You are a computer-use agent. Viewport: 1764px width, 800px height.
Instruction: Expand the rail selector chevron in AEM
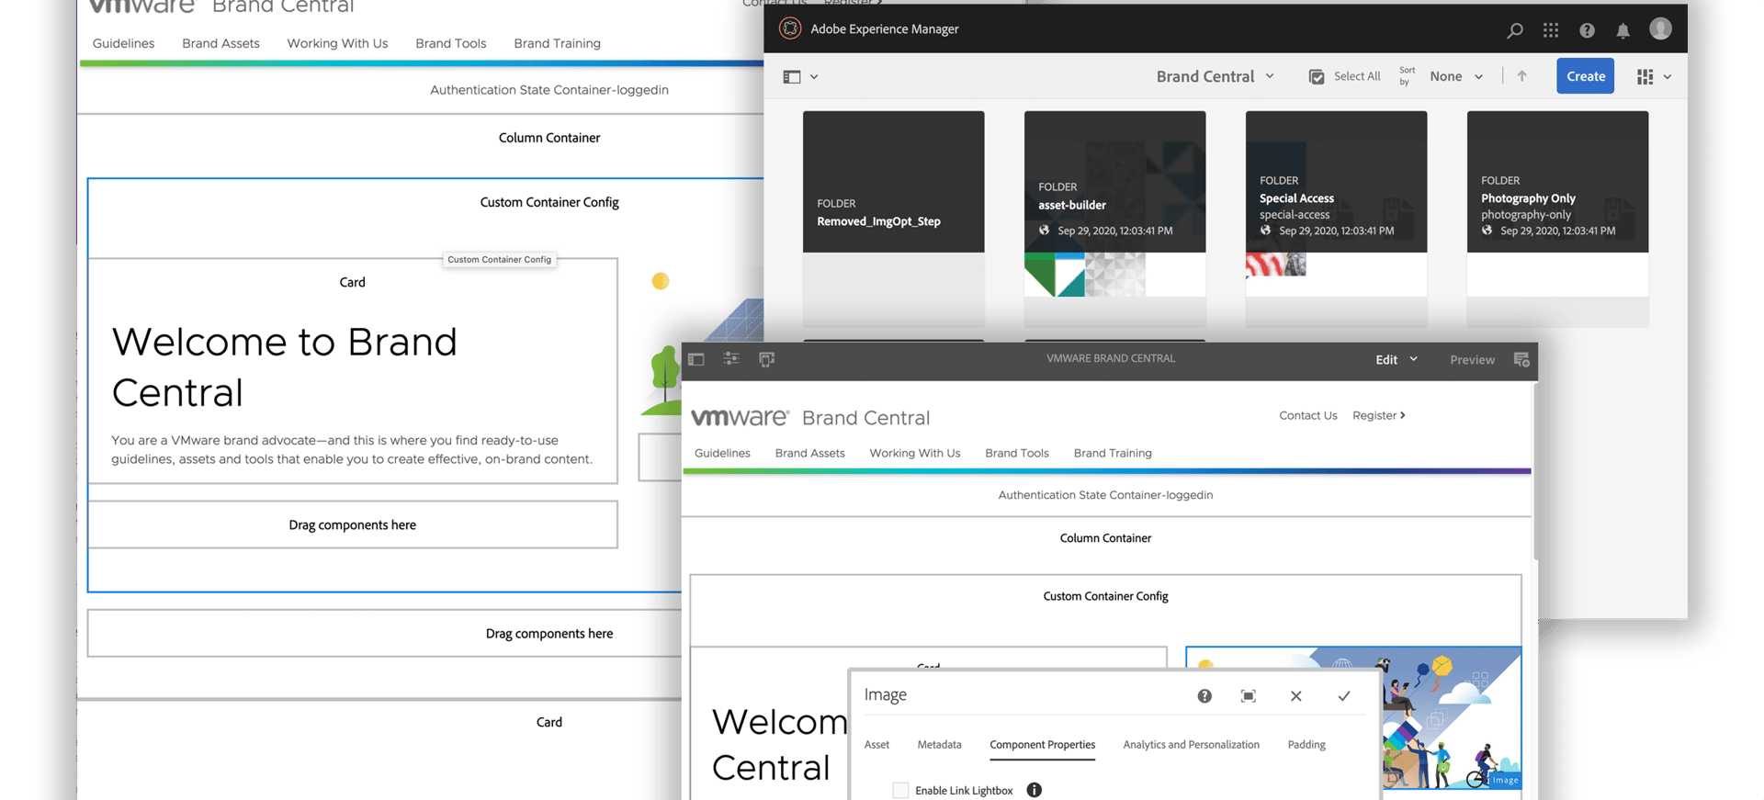[x=814, y=77]
